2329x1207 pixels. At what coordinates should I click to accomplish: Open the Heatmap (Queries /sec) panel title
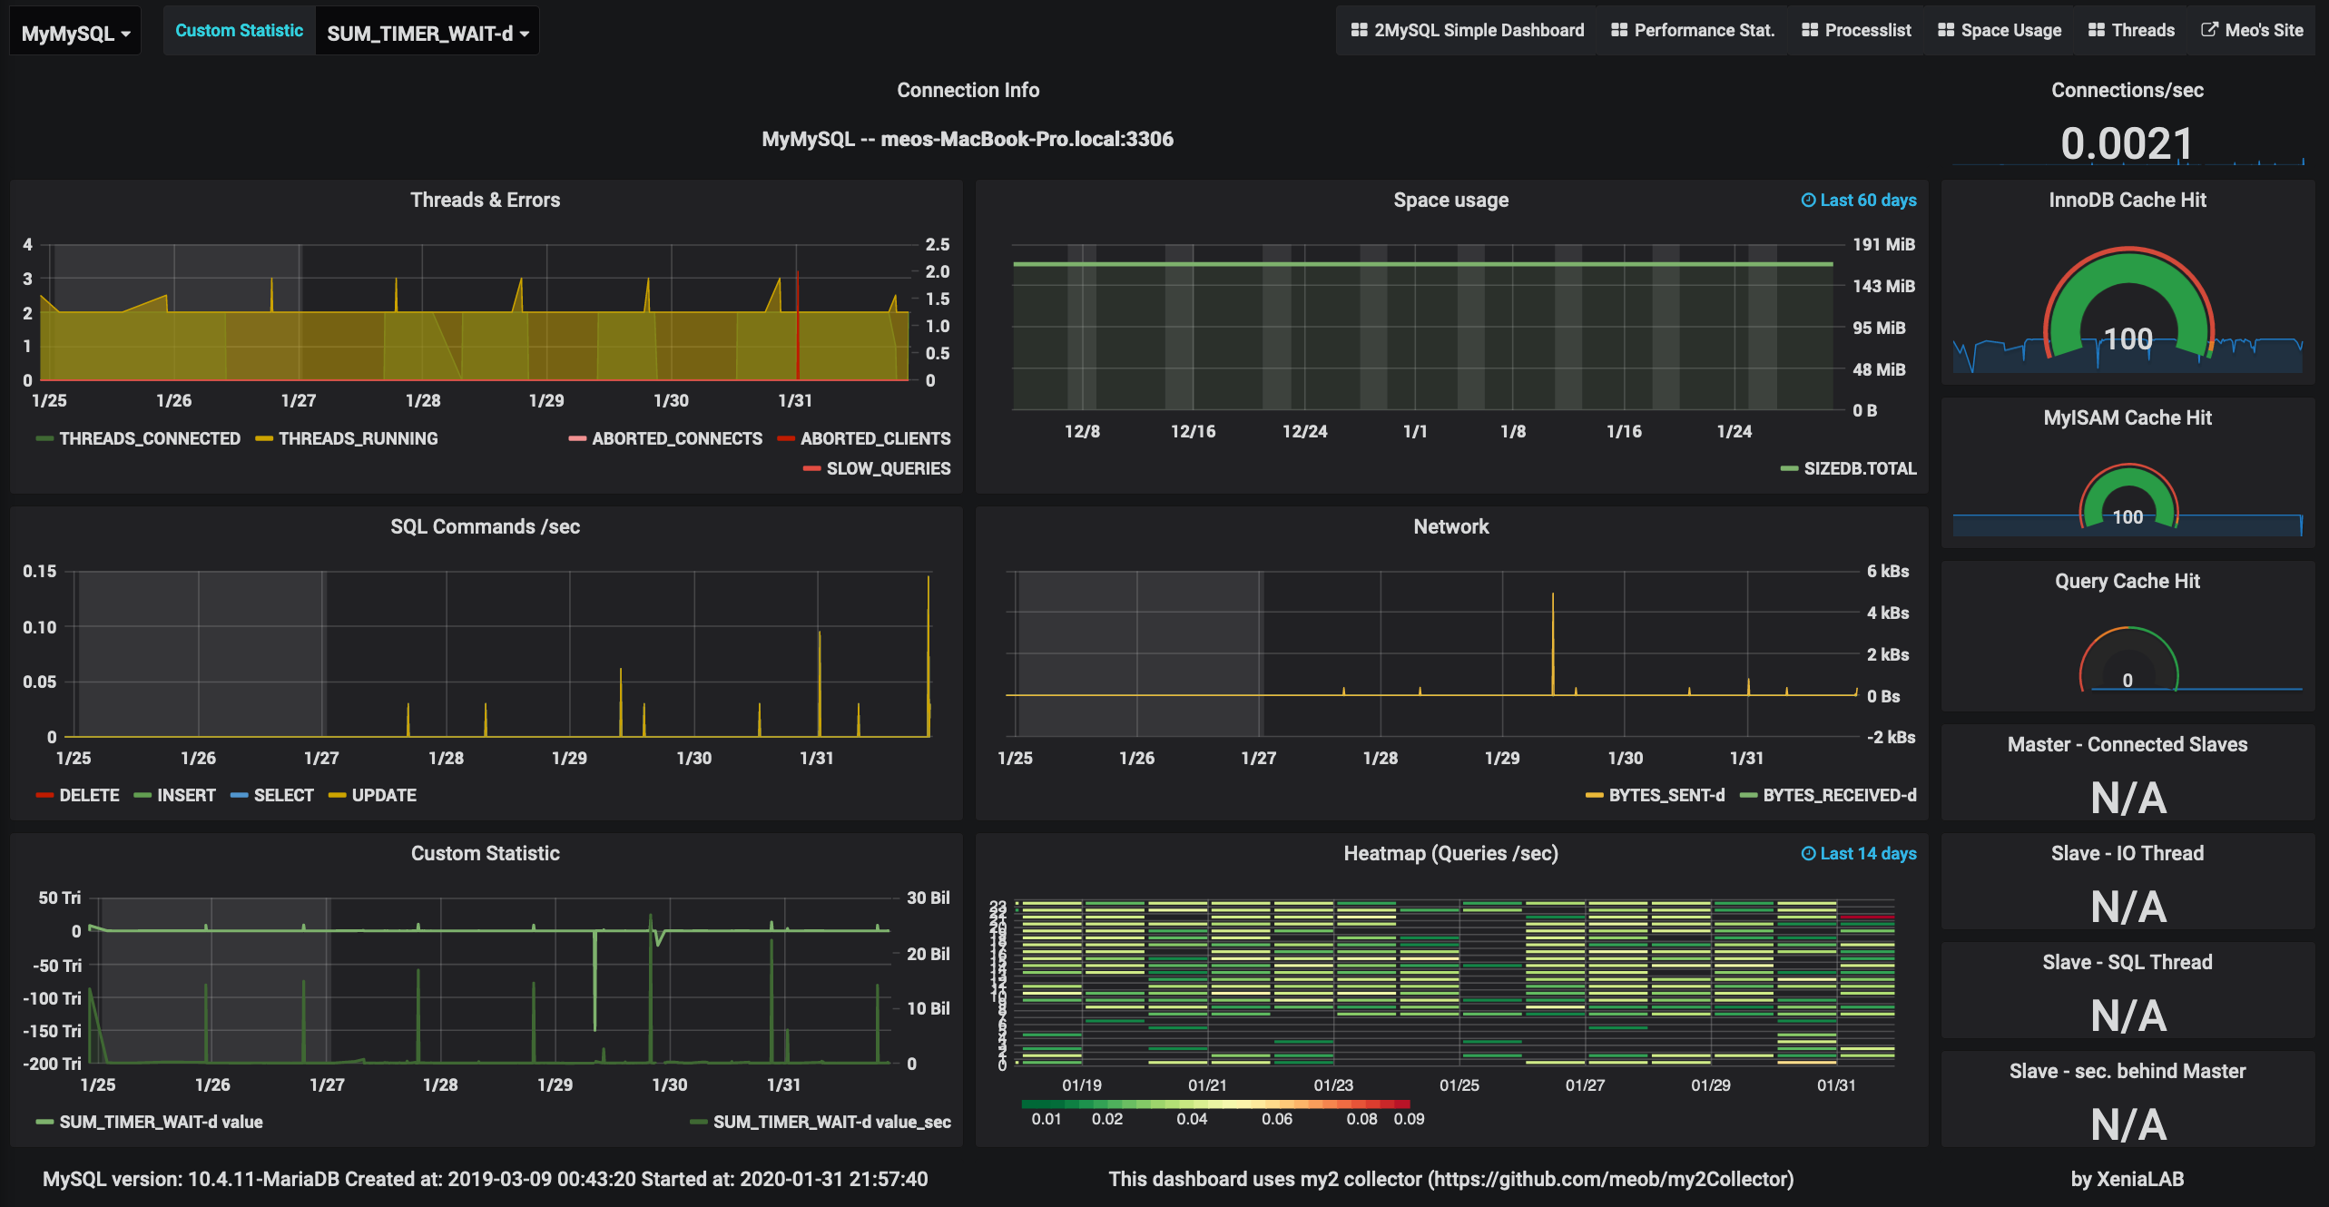click(1450, 853)
